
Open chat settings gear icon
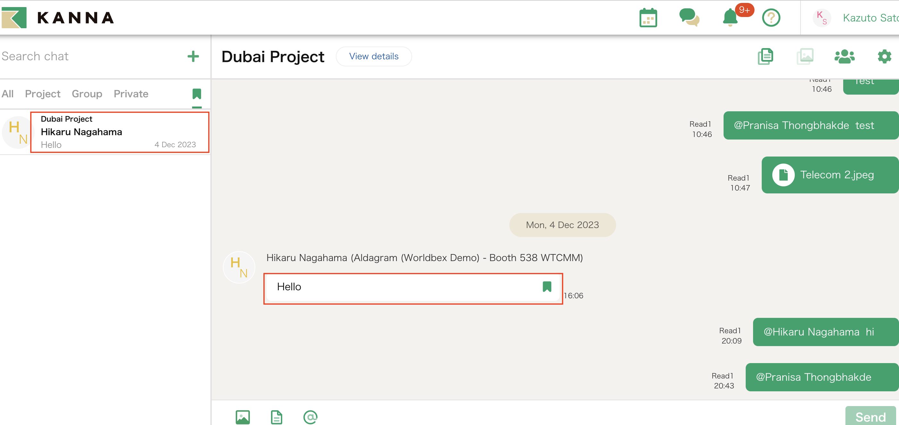pos(884,56)
